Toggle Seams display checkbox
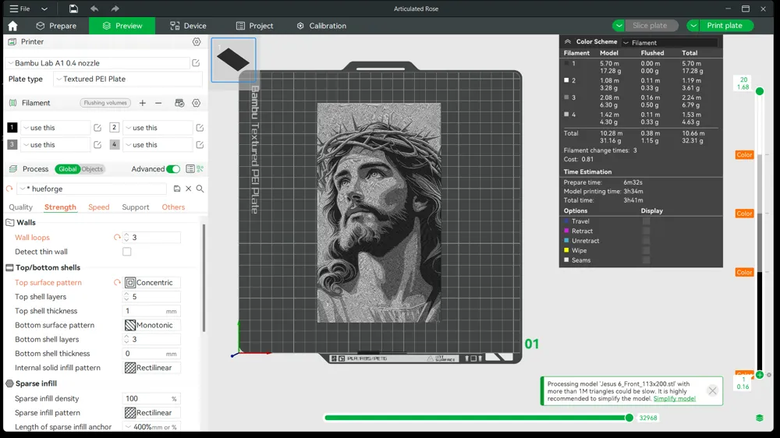This screenshot has height=438, width=780. (x=646, y=260)
